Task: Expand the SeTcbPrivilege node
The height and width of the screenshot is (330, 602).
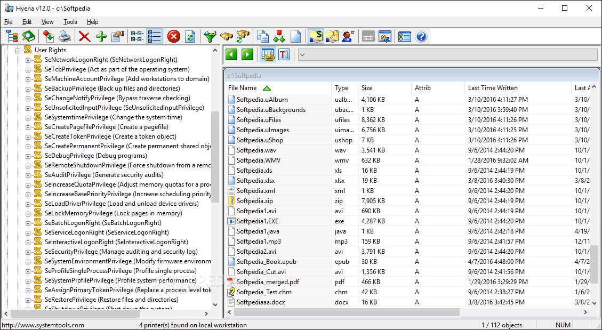Action: coord(28,69)
